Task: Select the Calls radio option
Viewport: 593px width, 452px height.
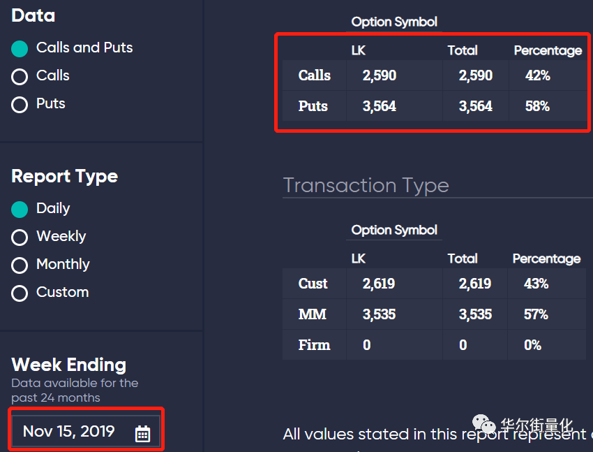Action: click(x=20, y=77)
